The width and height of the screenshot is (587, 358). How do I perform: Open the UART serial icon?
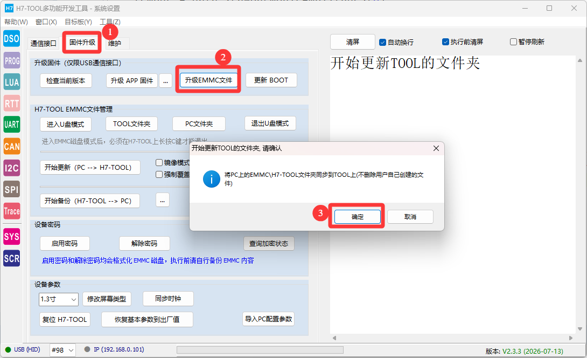(x=12, y=125)
